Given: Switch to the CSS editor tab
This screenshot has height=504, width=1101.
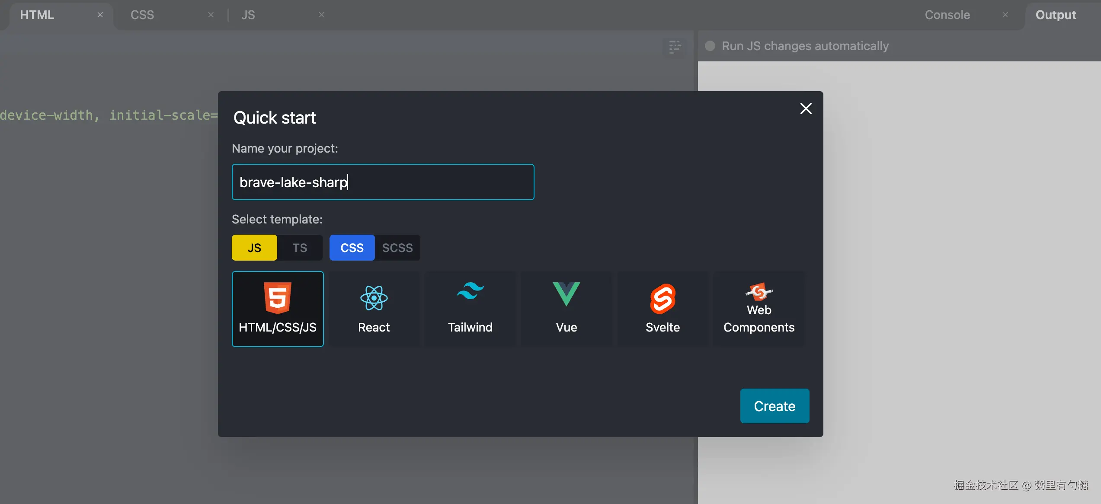Looking at the screenshot, I should pyautogui.click(x=142, y=15).
